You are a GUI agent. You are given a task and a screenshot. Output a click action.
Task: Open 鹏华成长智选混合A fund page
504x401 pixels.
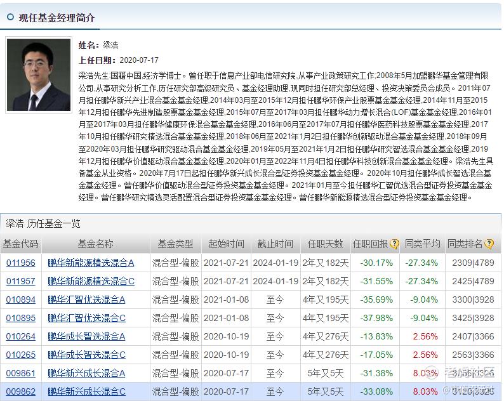(86, 336)
